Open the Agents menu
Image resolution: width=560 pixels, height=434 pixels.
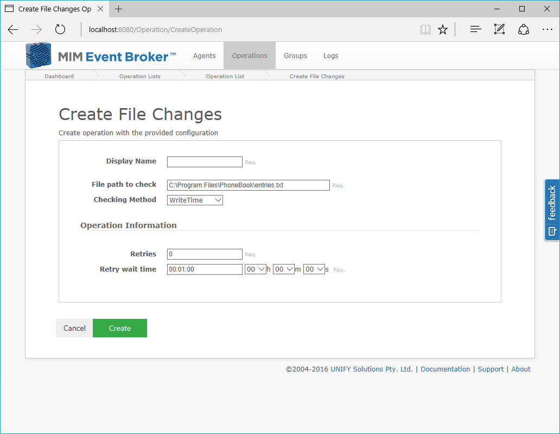tap(204, 56)
